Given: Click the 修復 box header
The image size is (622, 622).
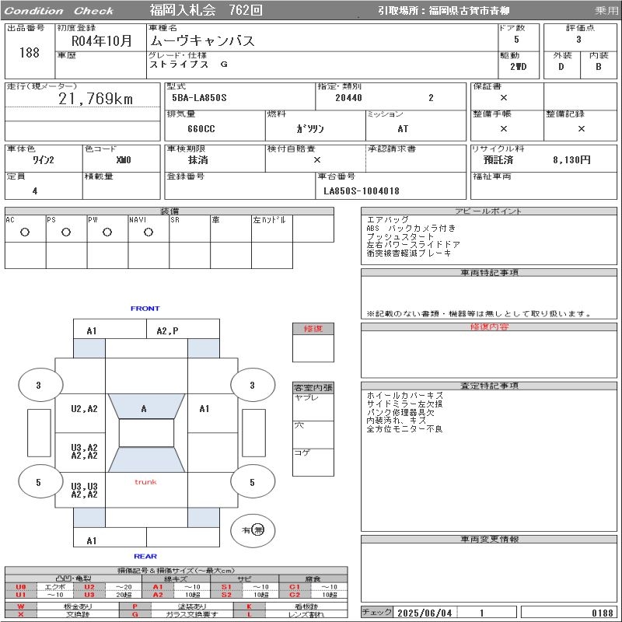Looking at the screenshot, I should point(313,328).
